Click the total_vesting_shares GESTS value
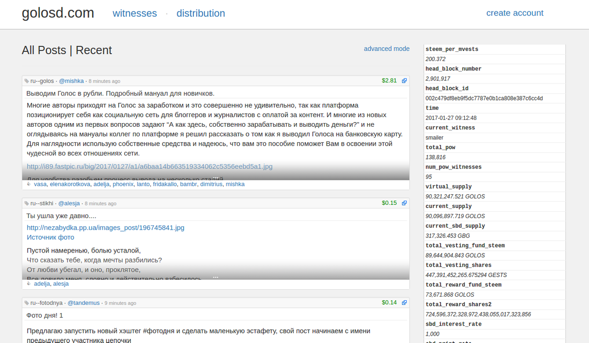The width and height of the screenshot is (589, 343). coord(466,275)
